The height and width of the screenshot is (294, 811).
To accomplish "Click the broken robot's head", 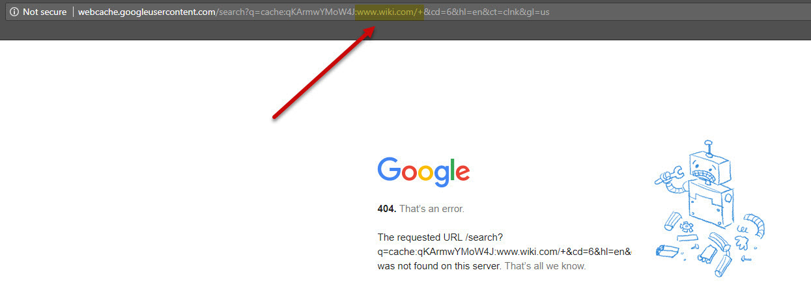I will tap(709, 166).
